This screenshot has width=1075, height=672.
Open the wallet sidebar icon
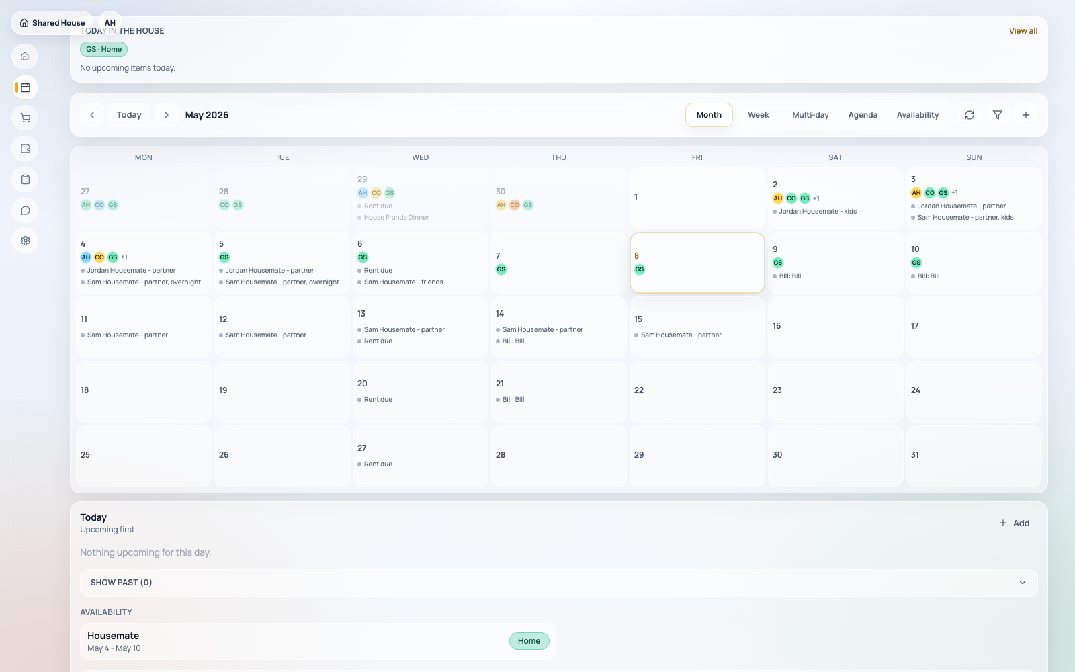25,149
